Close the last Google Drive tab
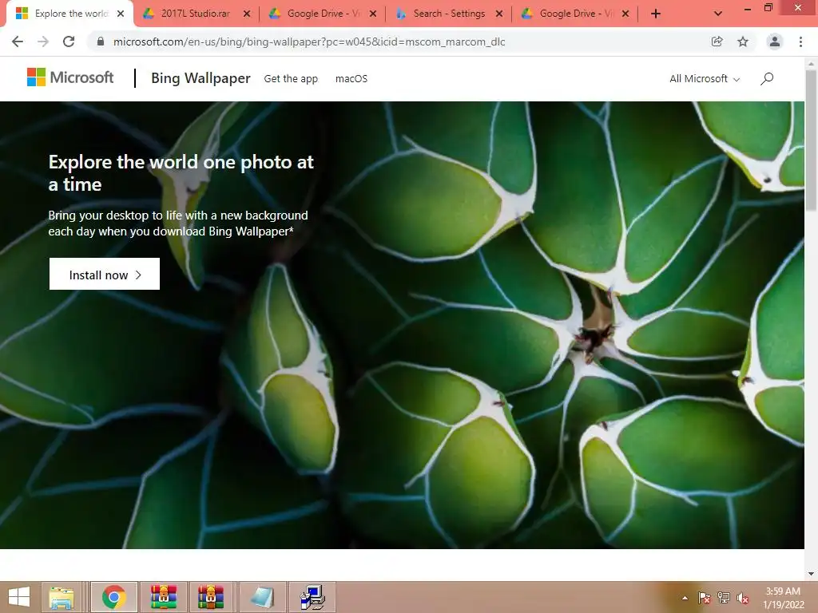Image resolution: width=818 pixels, height=613 pixels. click(625, 14)
